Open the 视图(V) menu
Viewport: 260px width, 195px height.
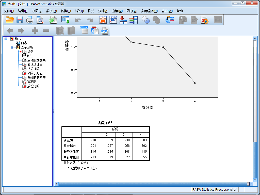click(x=37, y=11)
